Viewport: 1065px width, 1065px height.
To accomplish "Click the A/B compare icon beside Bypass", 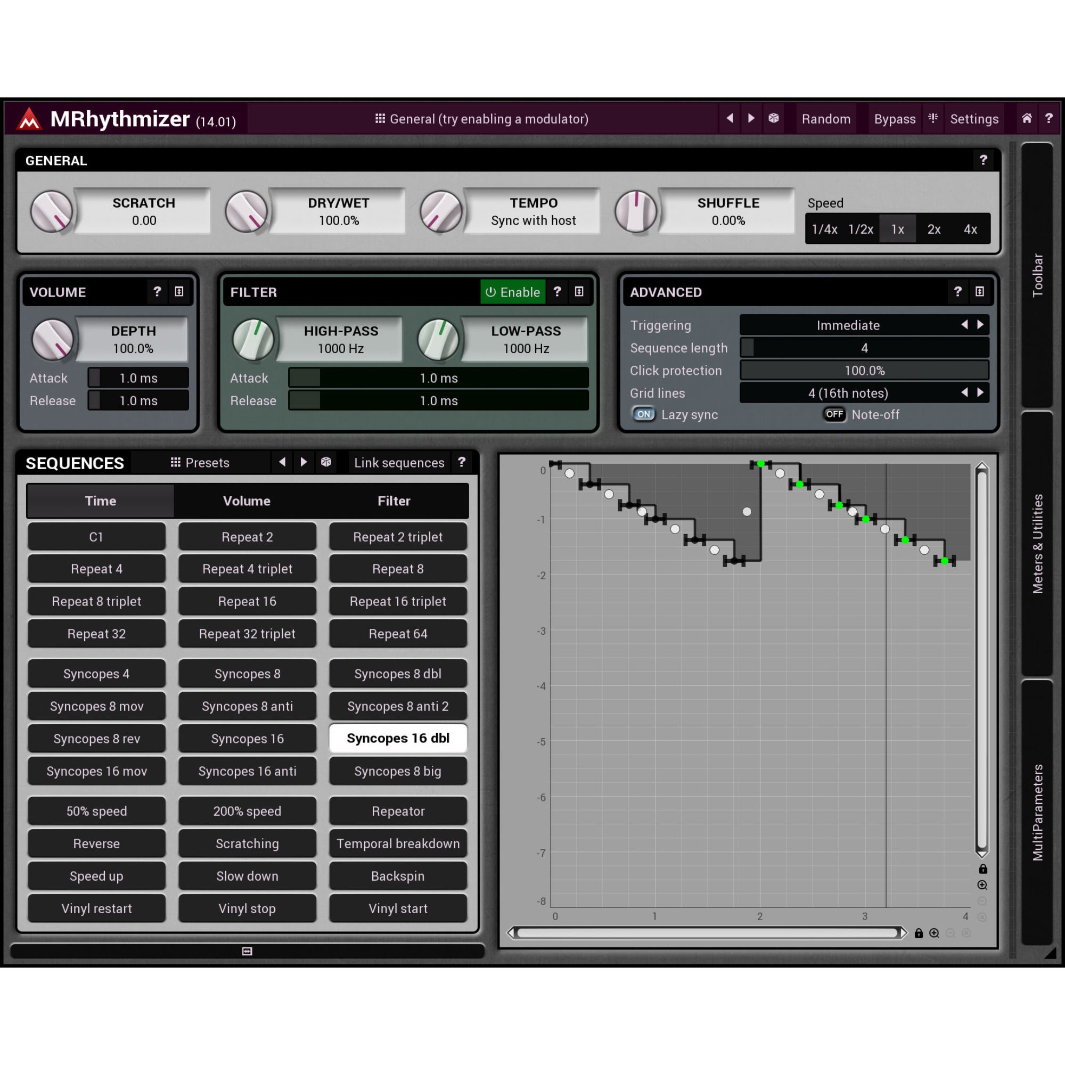I will click(933, 118).
